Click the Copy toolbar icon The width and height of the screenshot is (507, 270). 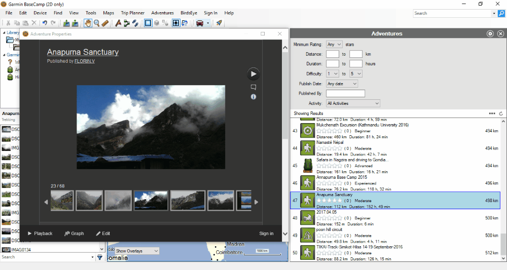coord(17,23)
